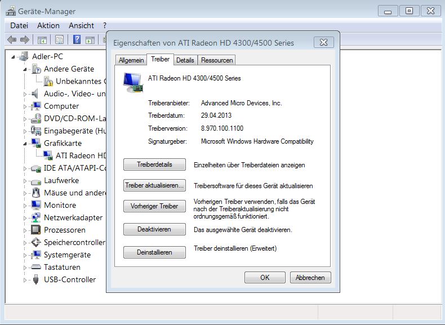Image resolution: width=445 pixels, height=325 pixels.
Task: Select the Netzwerkadapter tree label
Action: pyautogui.click(x=73, y=217)
